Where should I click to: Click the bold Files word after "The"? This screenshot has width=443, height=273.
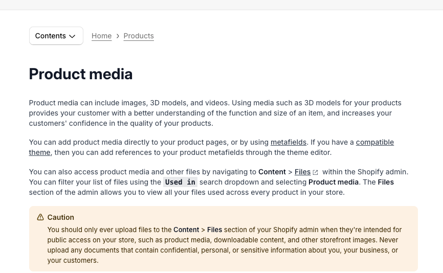coord(386,182)
